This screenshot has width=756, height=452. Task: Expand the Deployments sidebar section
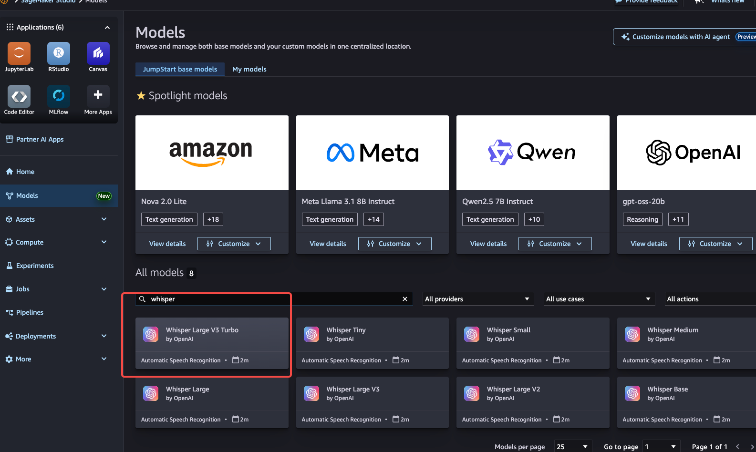104,336
